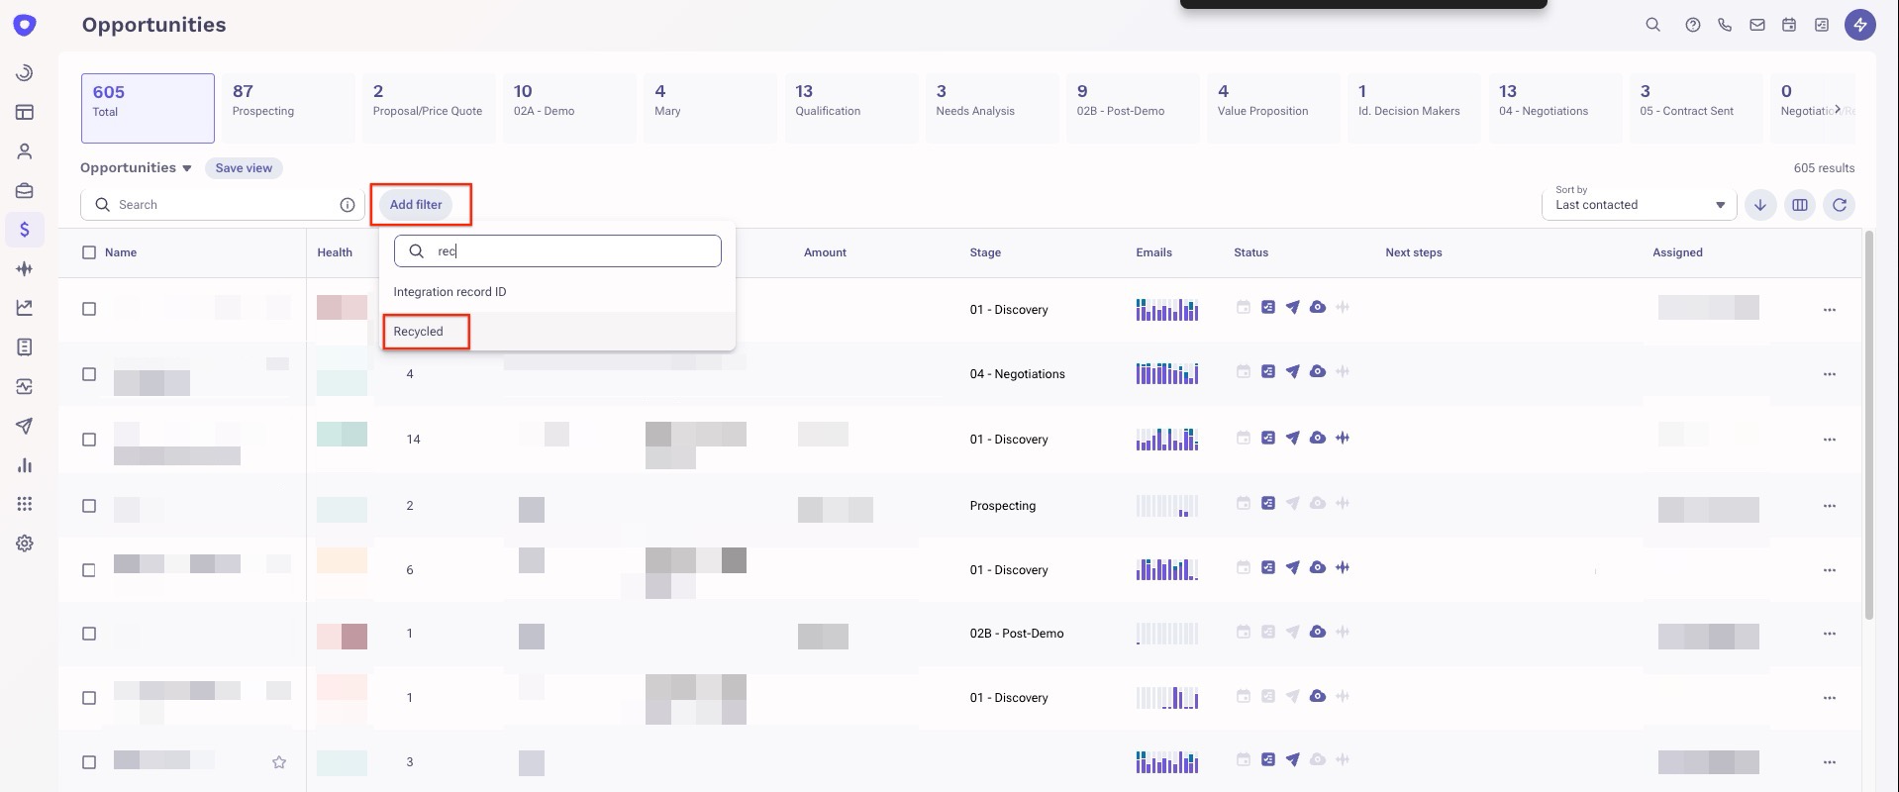This screenshot has height=792, width=1899.
Task: Click the Amount column header
Action: pyautogui.click(x=825, y=252)
